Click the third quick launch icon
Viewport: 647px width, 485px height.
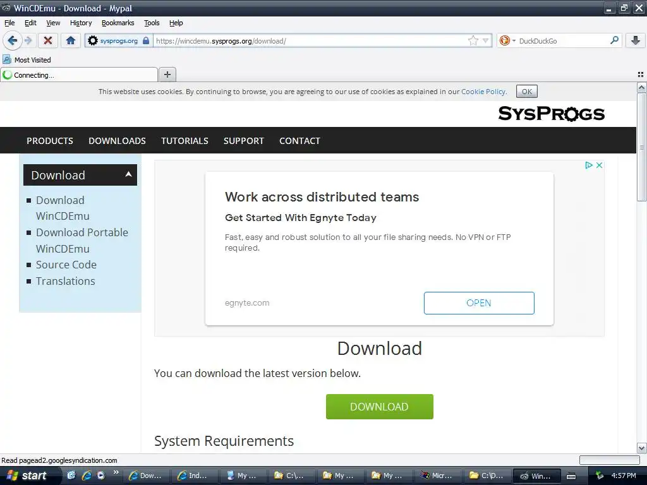pyautogui.click(x=101, y=475)
